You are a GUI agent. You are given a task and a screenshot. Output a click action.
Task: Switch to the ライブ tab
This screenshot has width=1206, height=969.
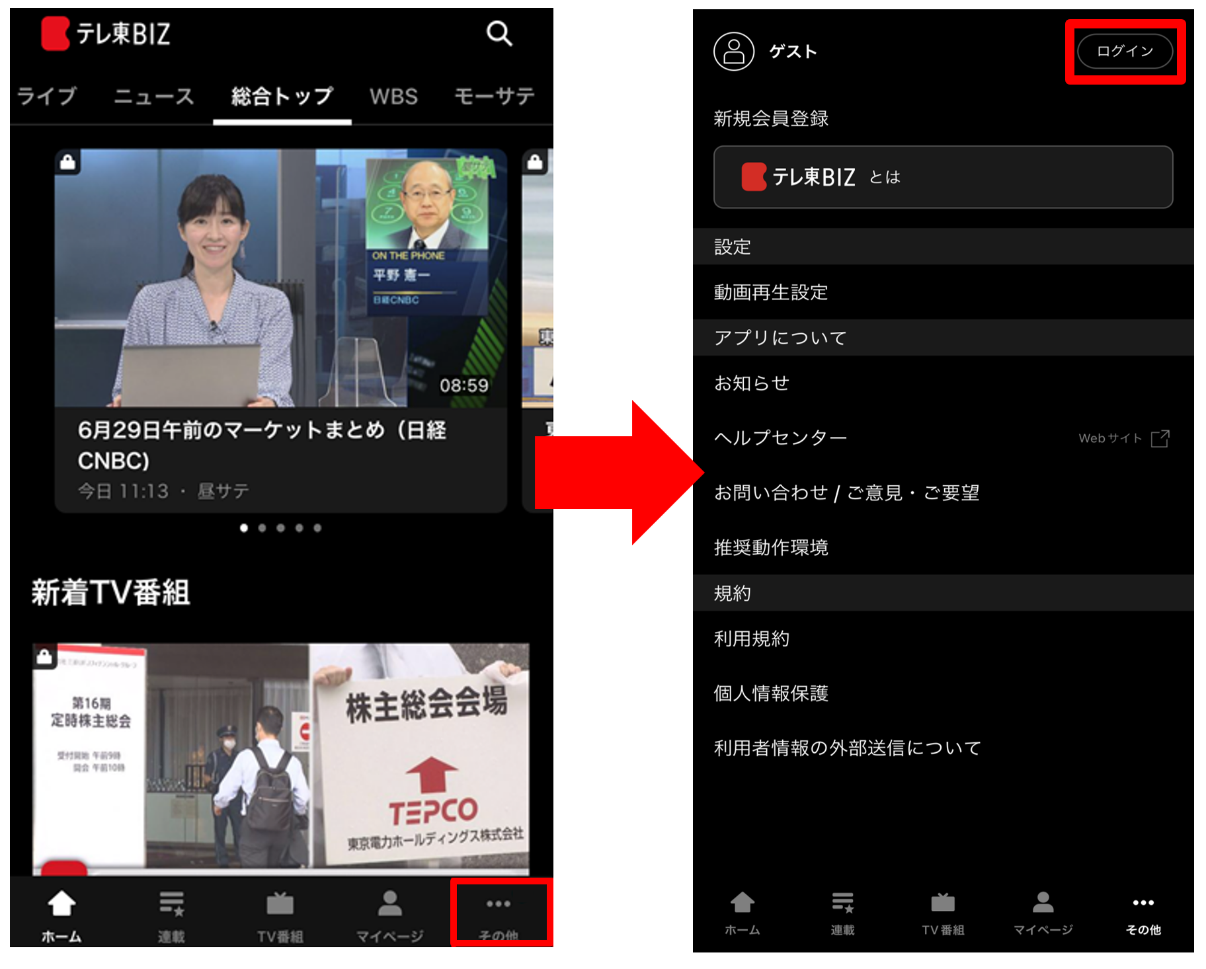click(x=46, y=97)
